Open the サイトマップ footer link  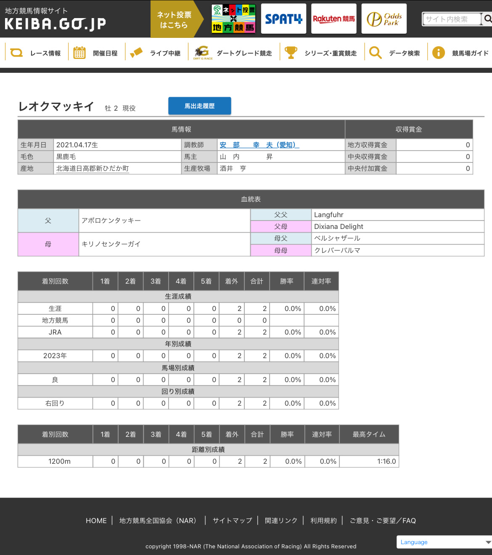pos(232,520)
